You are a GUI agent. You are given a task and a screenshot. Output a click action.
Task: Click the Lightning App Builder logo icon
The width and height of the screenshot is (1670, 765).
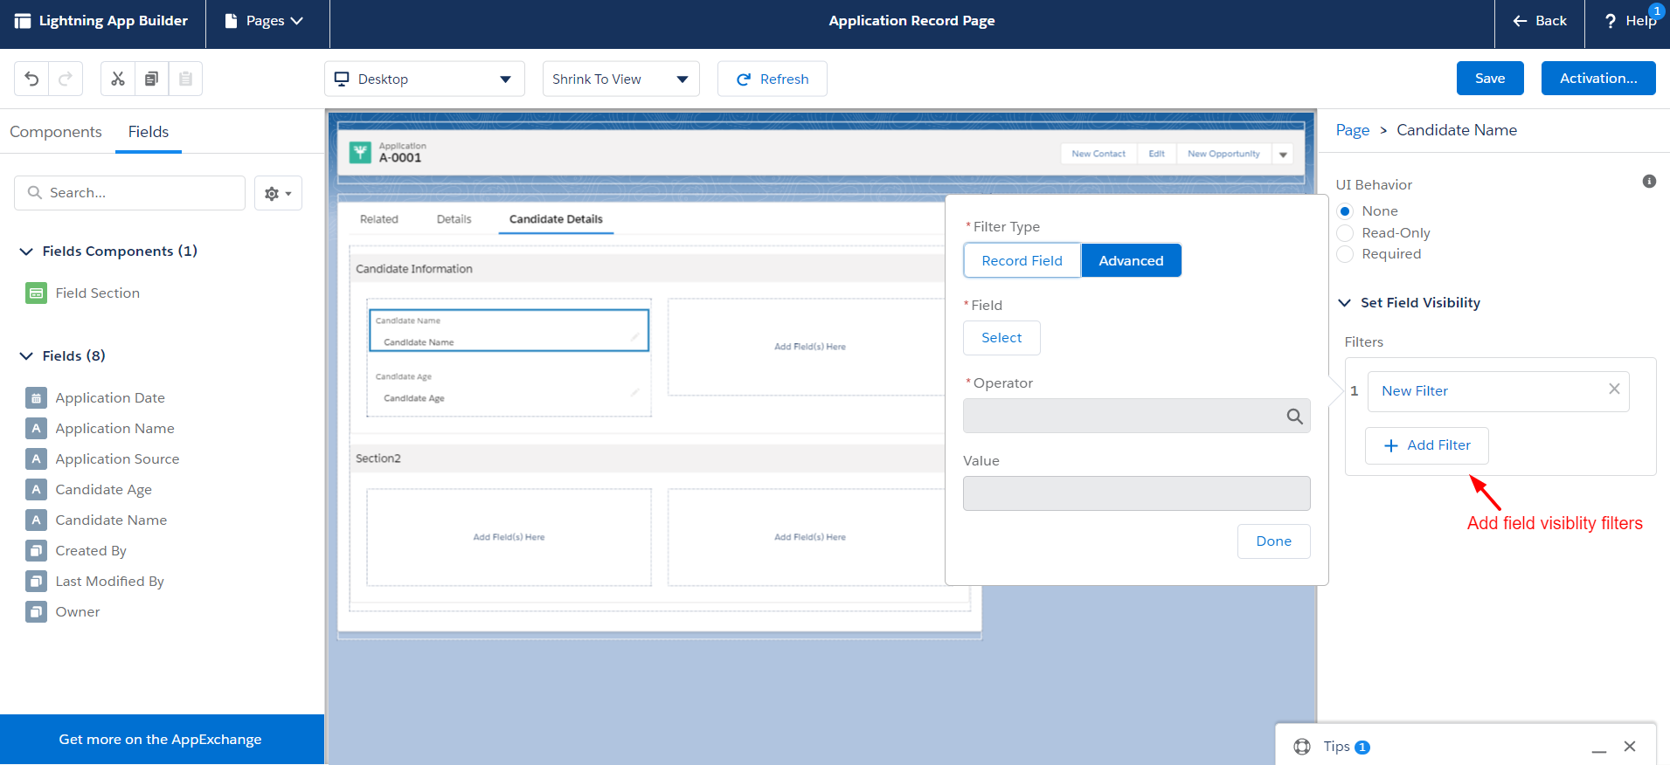click(23, 21)
